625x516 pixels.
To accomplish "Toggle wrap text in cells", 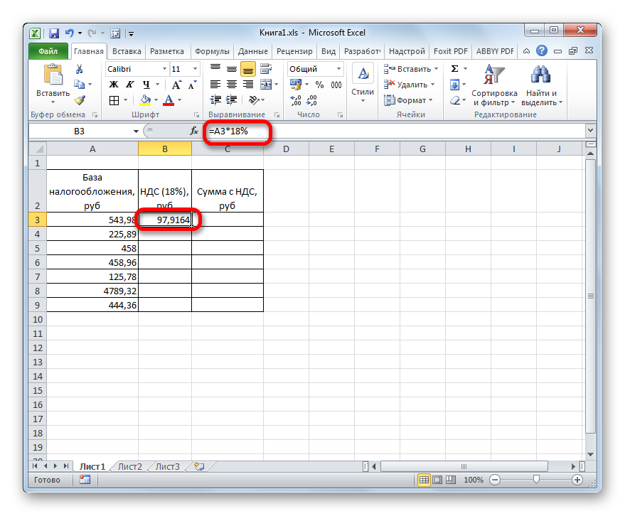I will (266, 69).
